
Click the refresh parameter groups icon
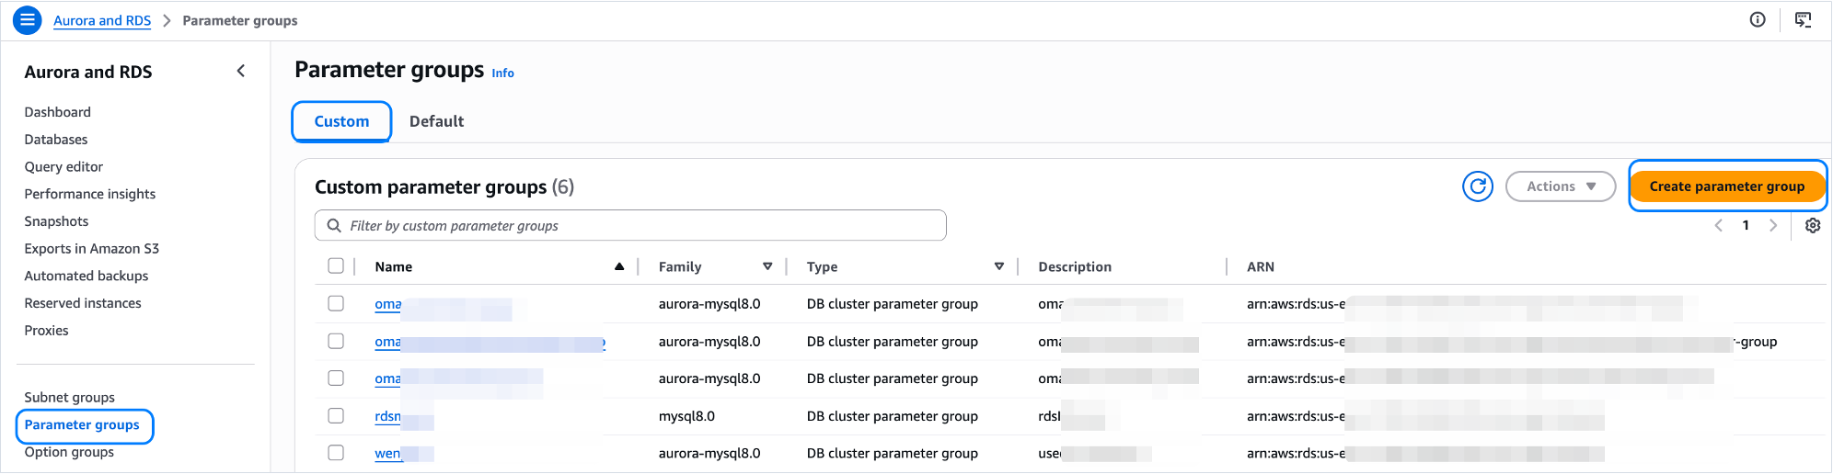pos(1478,186)
